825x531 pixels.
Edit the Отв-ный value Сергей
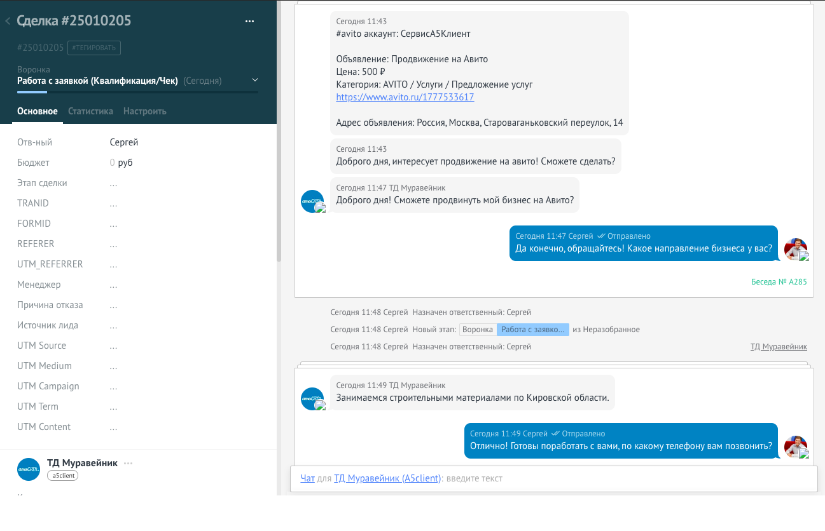[124, 142]
